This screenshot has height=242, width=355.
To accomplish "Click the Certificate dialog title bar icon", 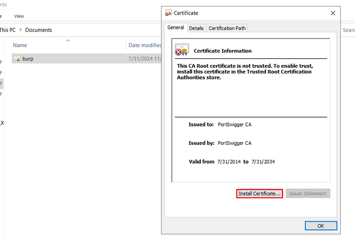I will pos(168,13).
